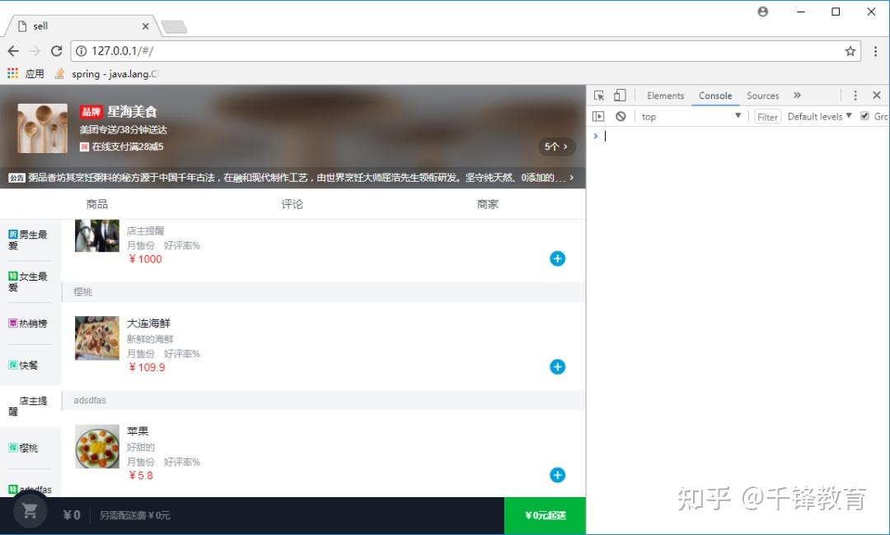Clear the console using the no-entry icon
Image resolution: width=890 pixels, height=535 pixels.
click(622, 116)
